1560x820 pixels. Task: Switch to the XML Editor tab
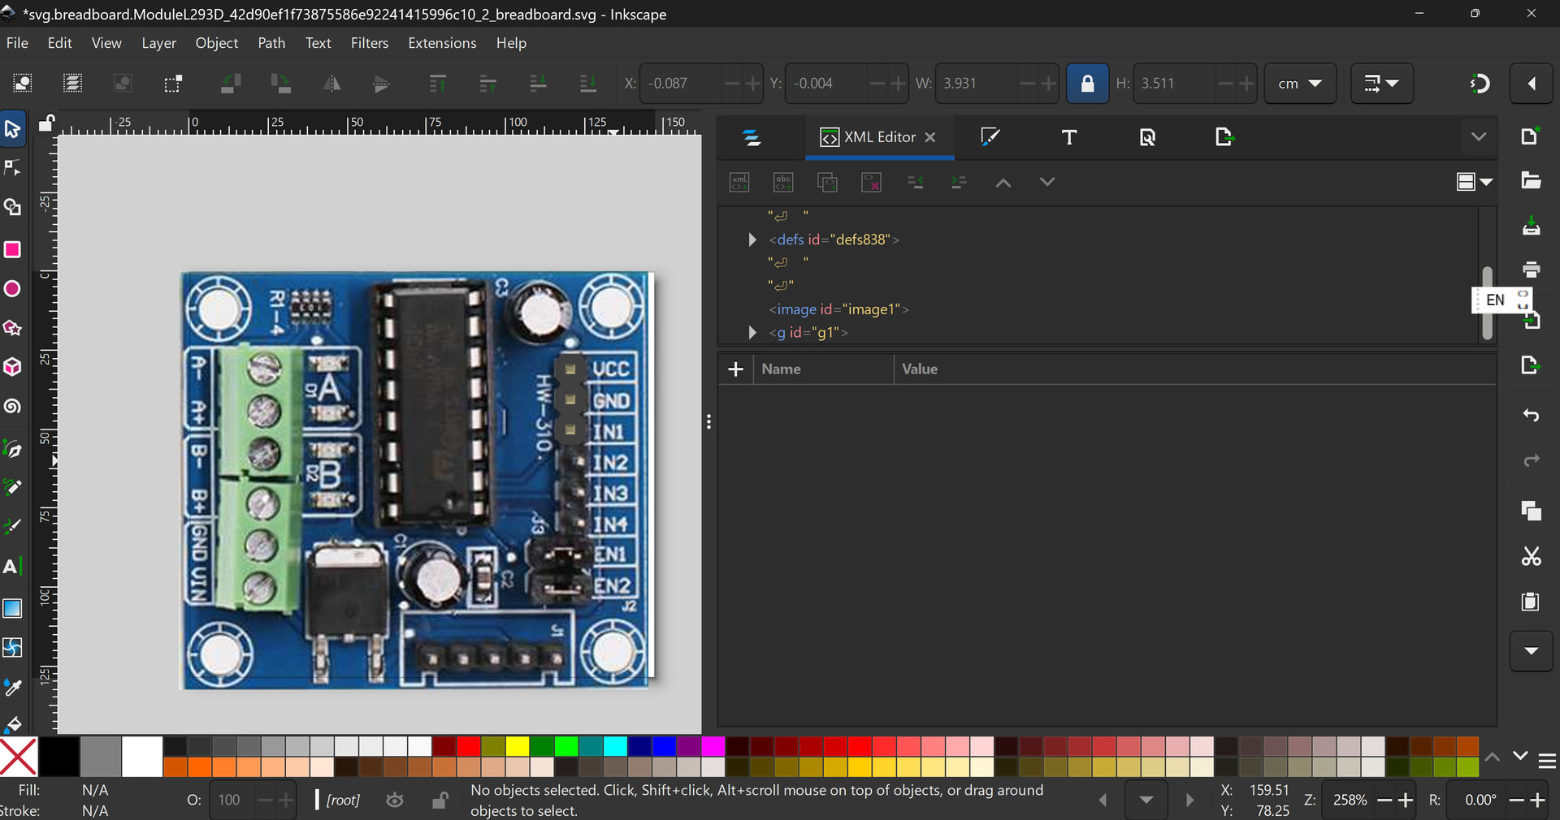coord(877,137)
